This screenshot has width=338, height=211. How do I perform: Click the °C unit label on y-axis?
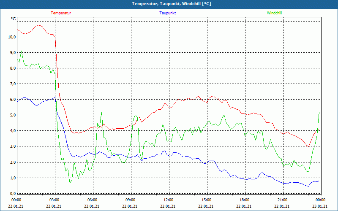tap(14, 19)
